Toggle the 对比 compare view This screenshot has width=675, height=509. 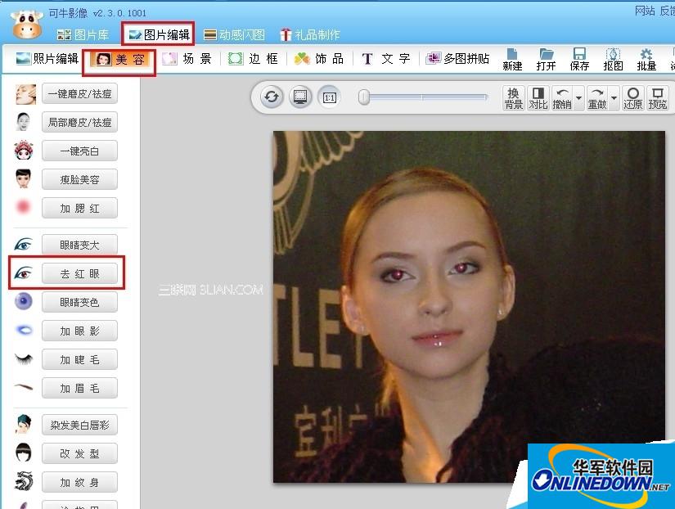pyautogui.click(x=538, y=98)
